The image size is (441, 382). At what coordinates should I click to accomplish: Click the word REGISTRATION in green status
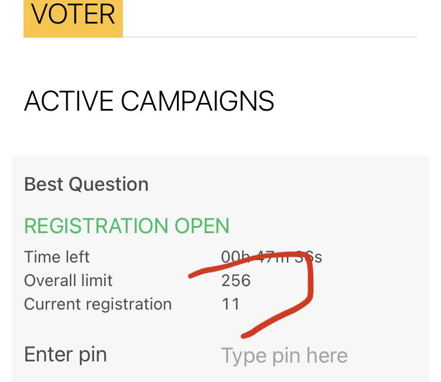click(96, 225)
